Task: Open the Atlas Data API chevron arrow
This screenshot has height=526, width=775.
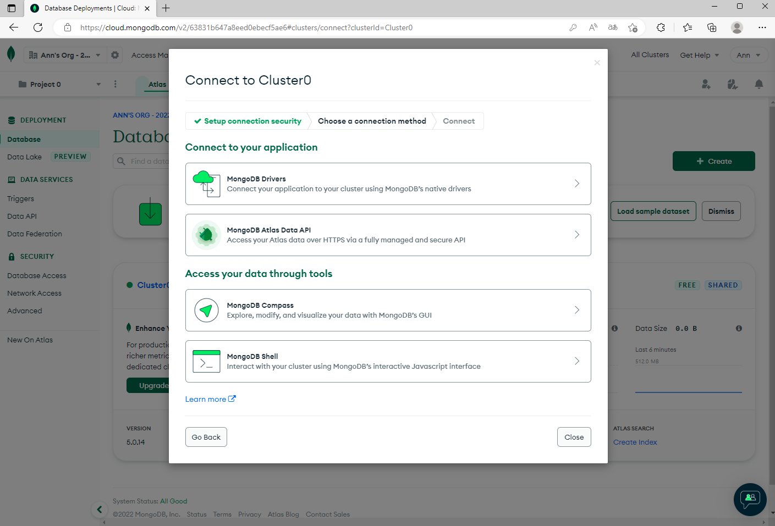Action: point(577,235)
